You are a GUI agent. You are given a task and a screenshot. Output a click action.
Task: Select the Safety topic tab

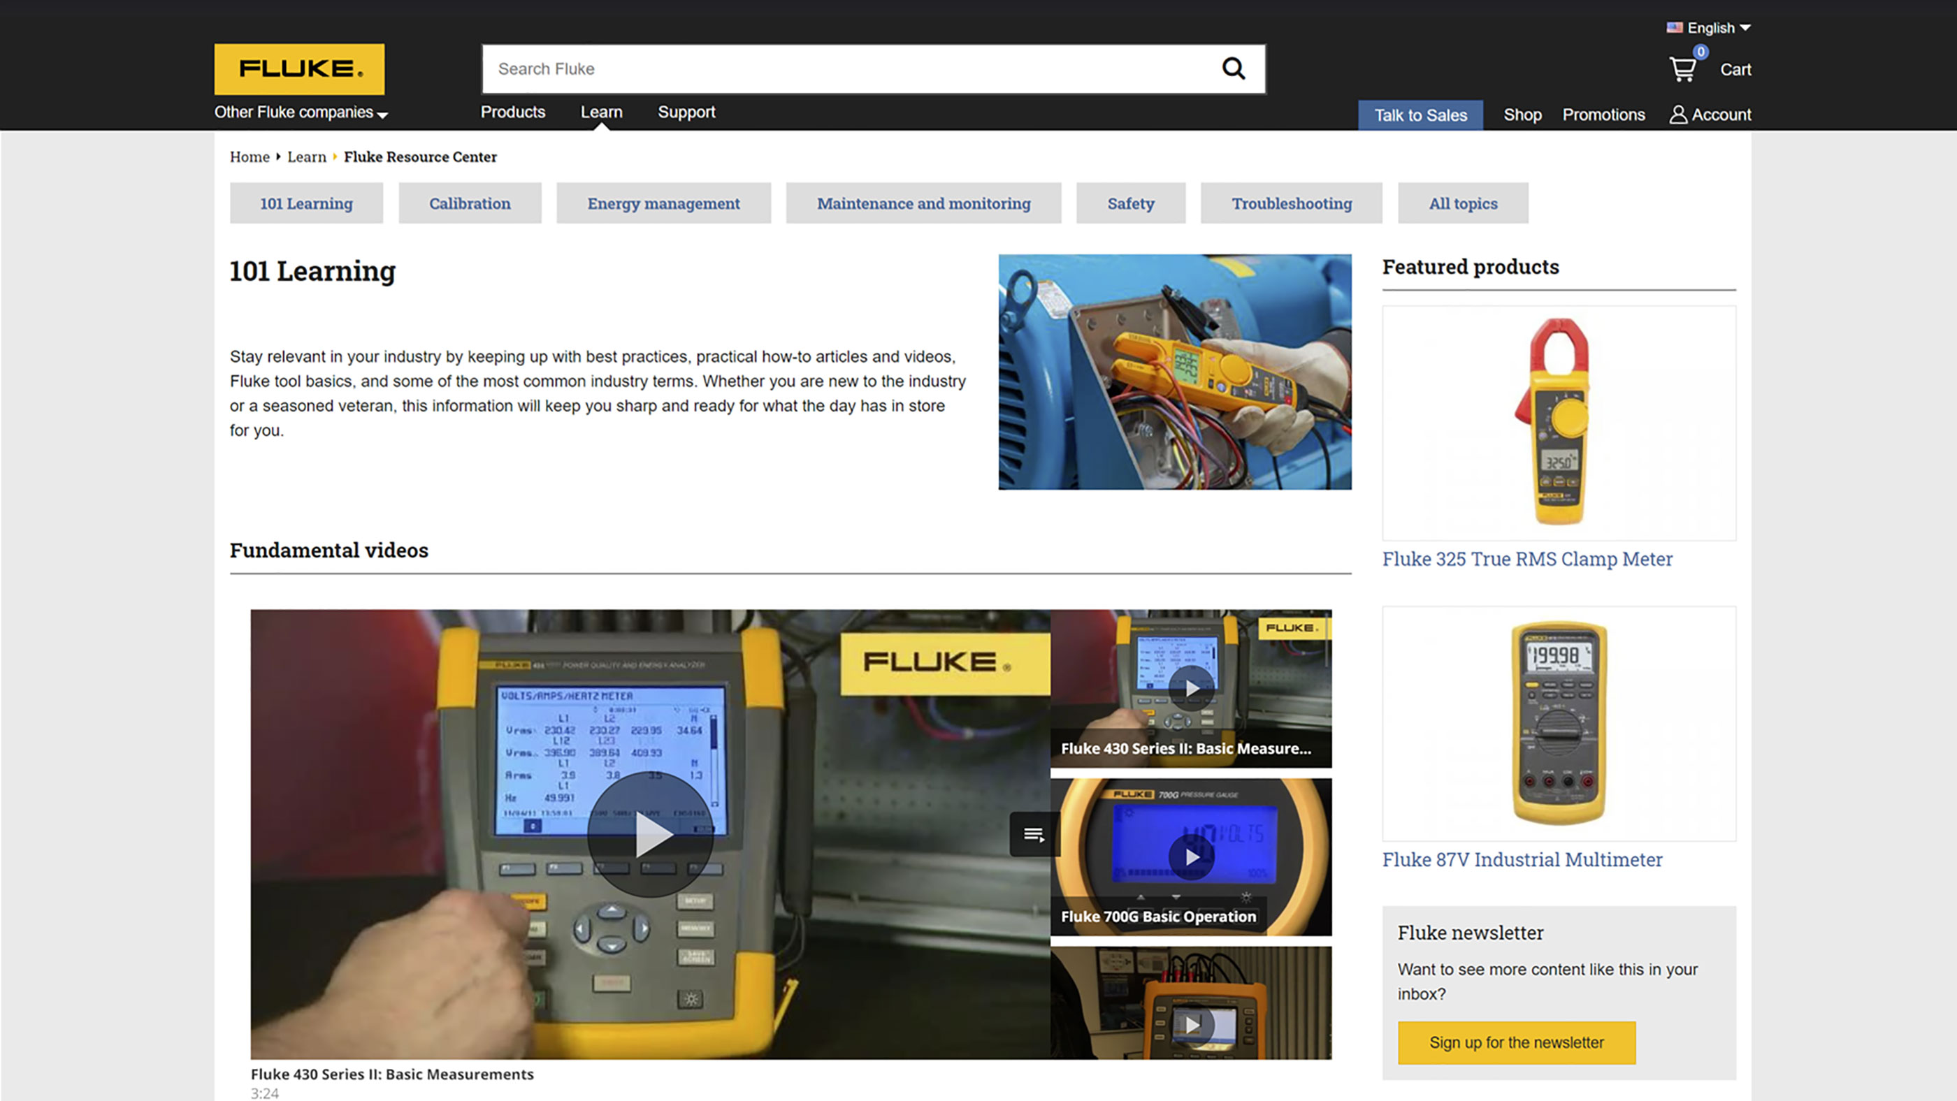(1130, 203)
